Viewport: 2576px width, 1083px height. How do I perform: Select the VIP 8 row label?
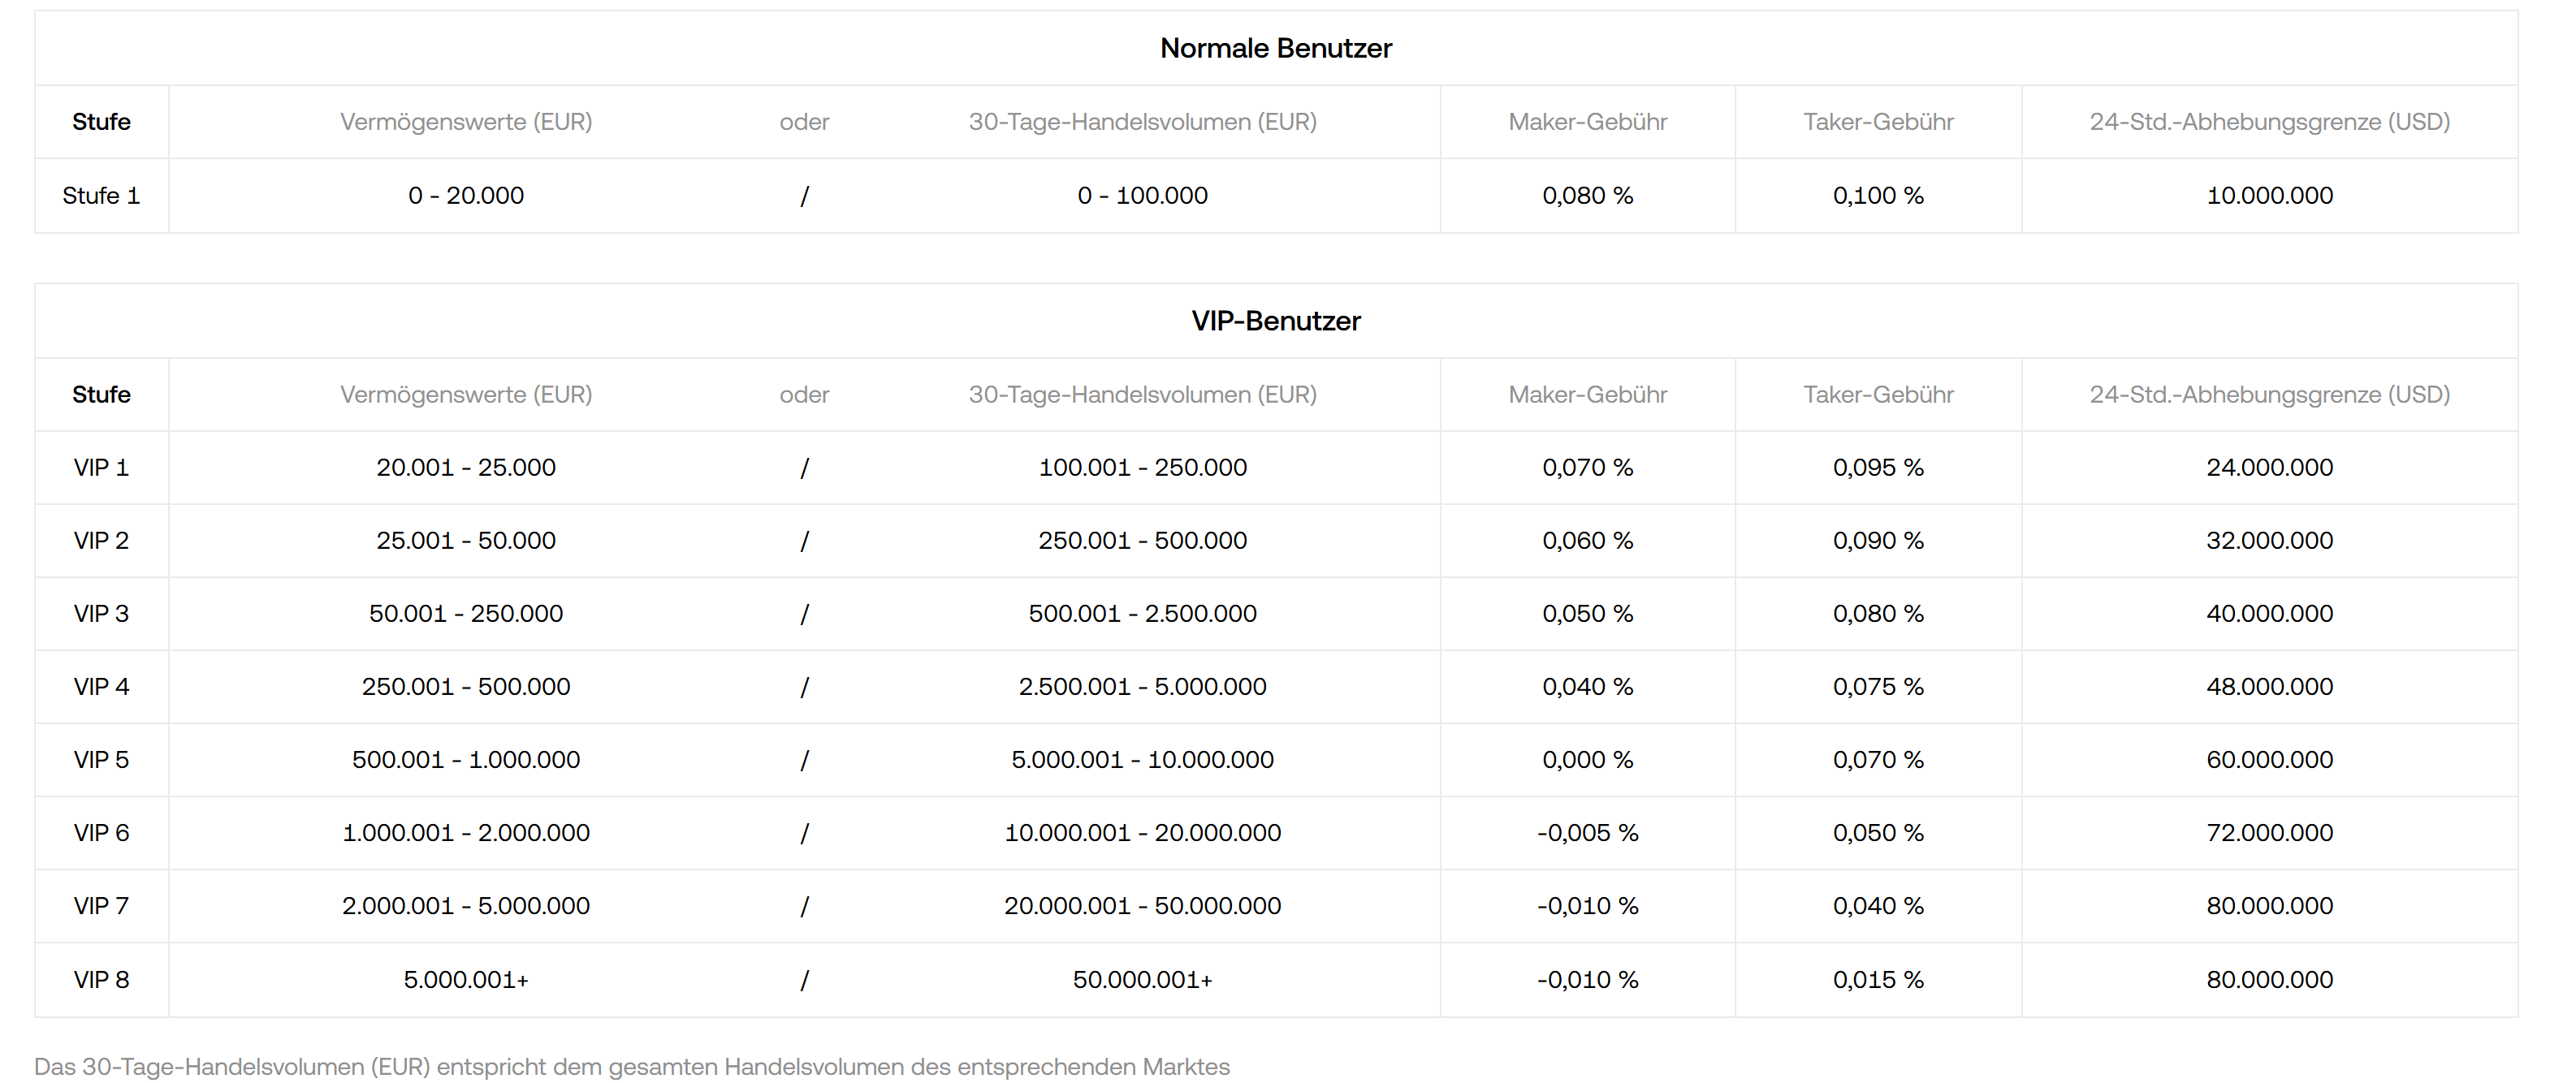[x=101, y=980]
